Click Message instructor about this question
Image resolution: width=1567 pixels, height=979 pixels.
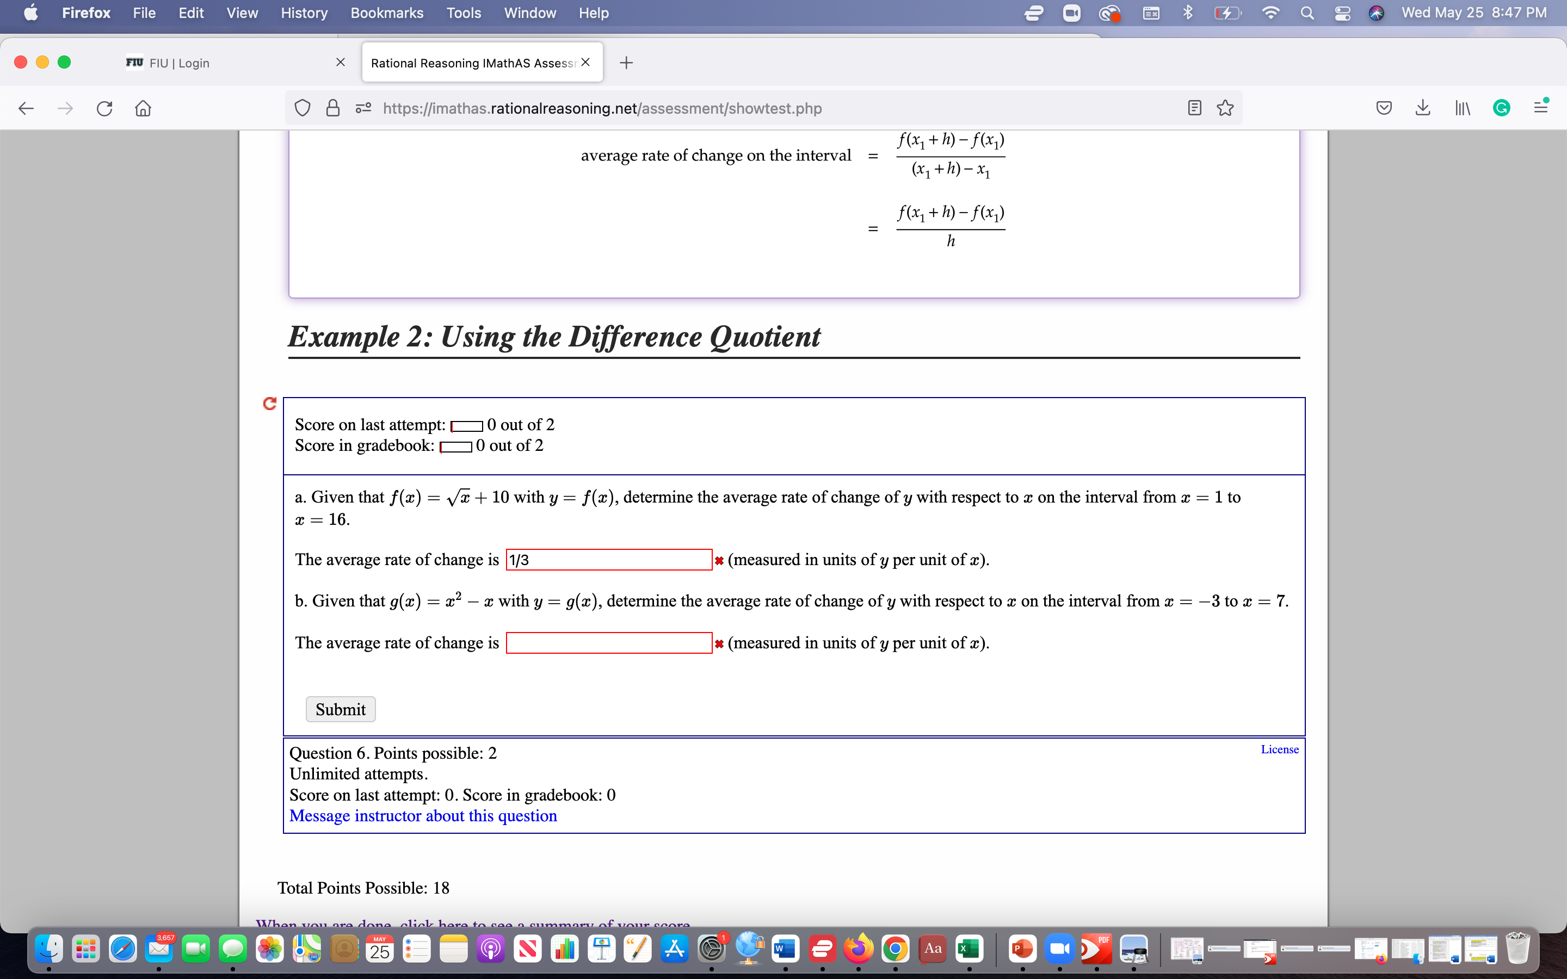coord(423,816)
